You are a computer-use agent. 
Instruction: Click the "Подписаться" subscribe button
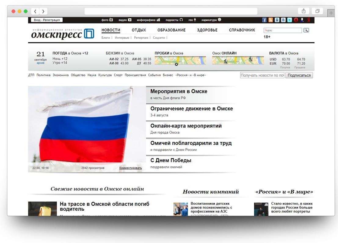[299, 75]
